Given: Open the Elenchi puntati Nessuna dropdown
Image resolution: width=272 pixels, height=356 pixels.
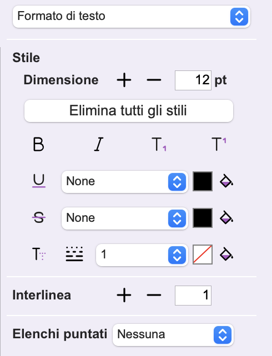Looking at the screenshot, I should 173,335.
